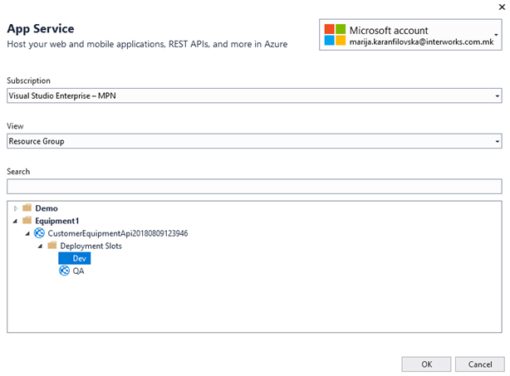Open the Microsoft account selector dropdown
Screen dimensions: 510x376
tap(410, 35)
